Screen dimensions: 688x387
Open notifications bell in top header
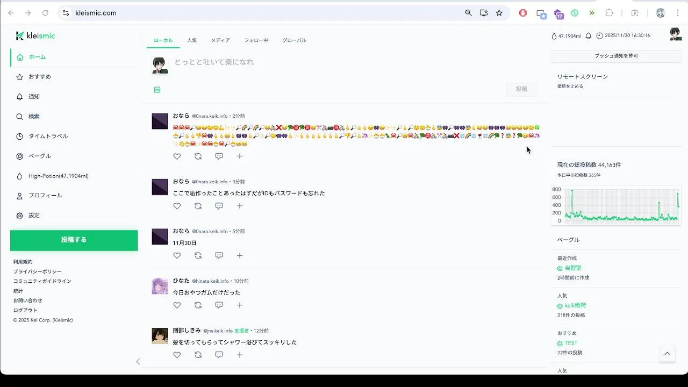[589, 35]
